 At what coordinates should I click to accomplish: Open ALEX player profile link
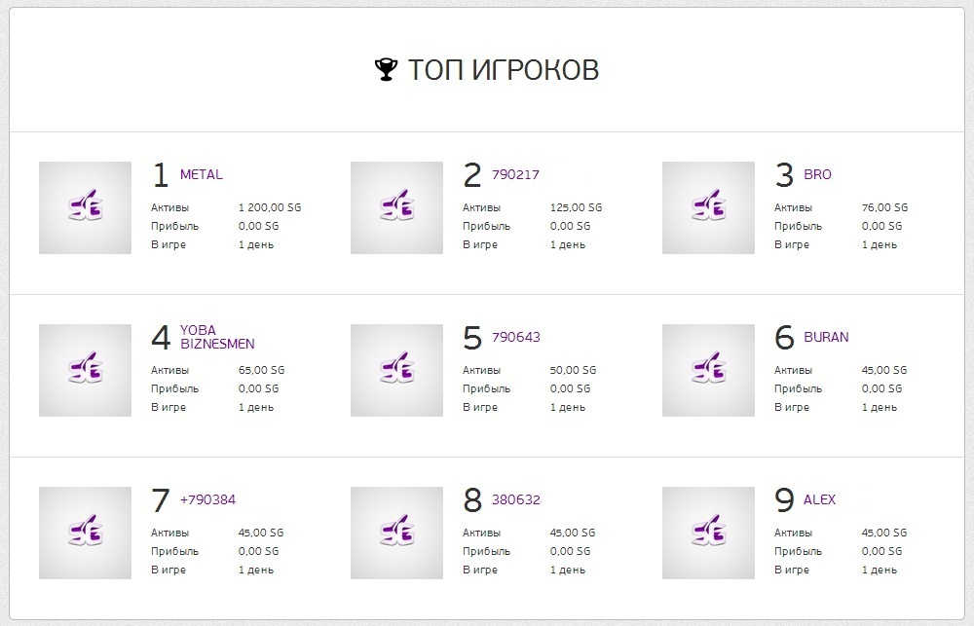click(819, 500)
